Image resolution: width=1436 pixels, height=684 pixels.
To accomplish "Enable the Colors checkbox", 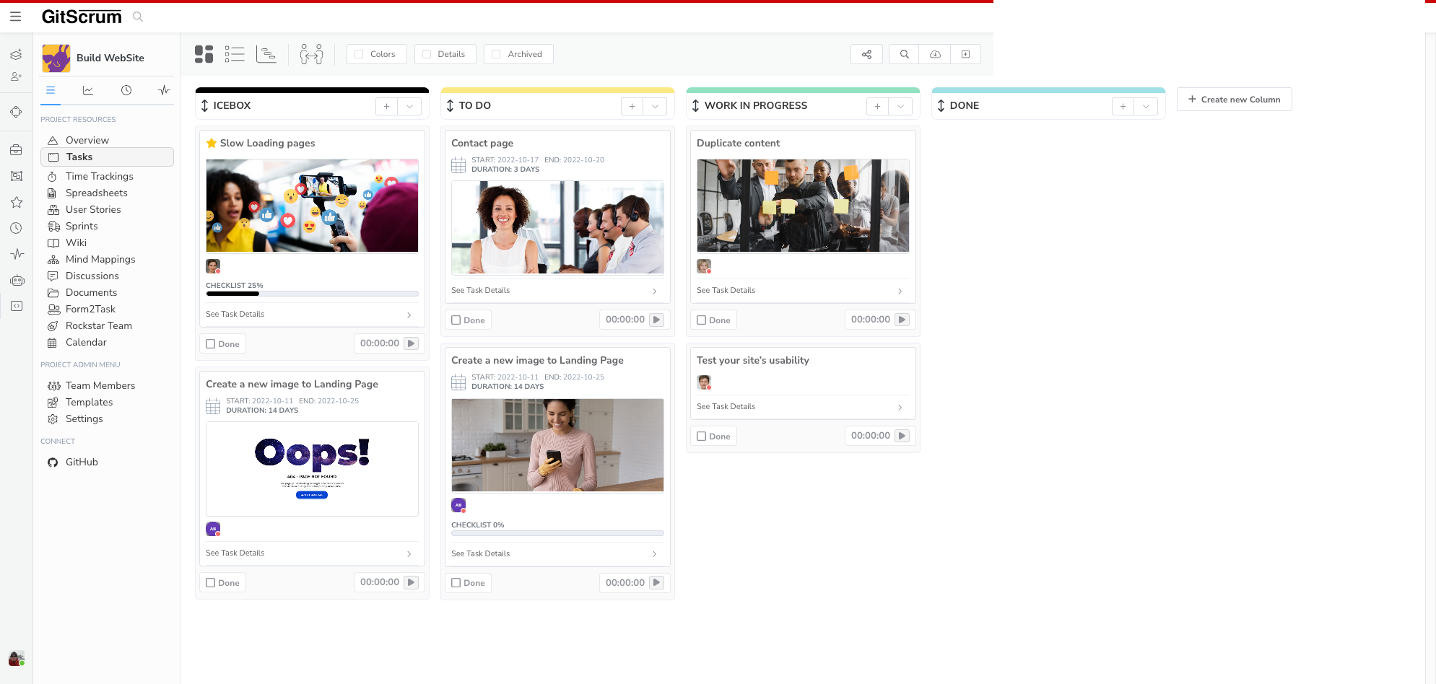I will (x=359, y=53).
